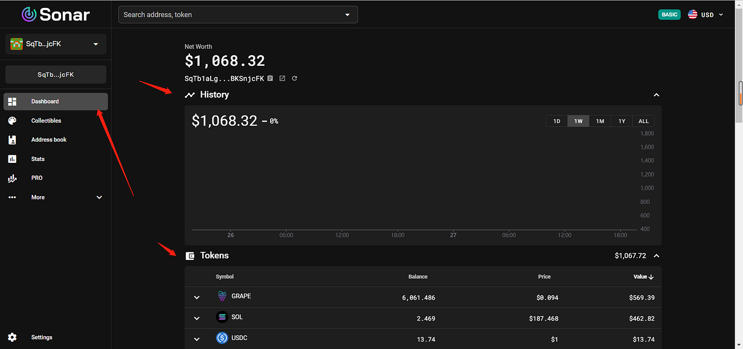
Task: Select the 1M chart range
Action: [x=600, y=121]
